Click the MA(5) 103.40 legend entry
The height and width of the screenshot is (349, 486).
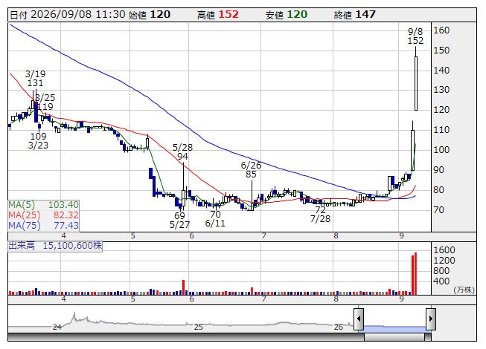click(43, 205)
